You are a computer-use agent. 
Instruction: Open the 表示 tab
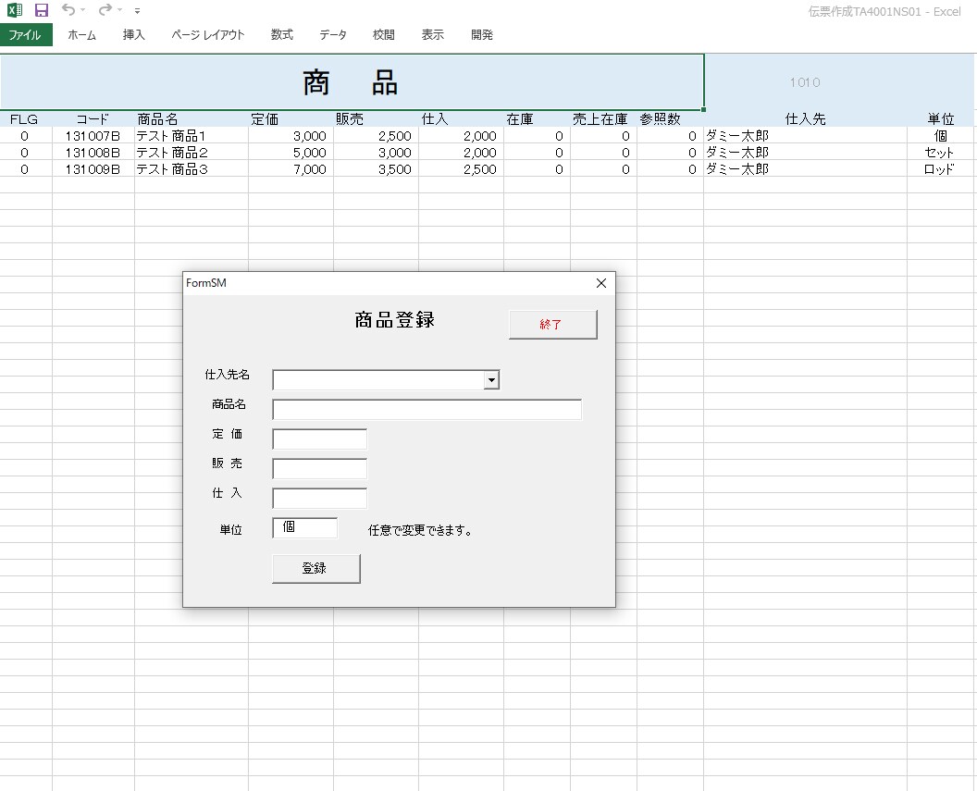432,35
